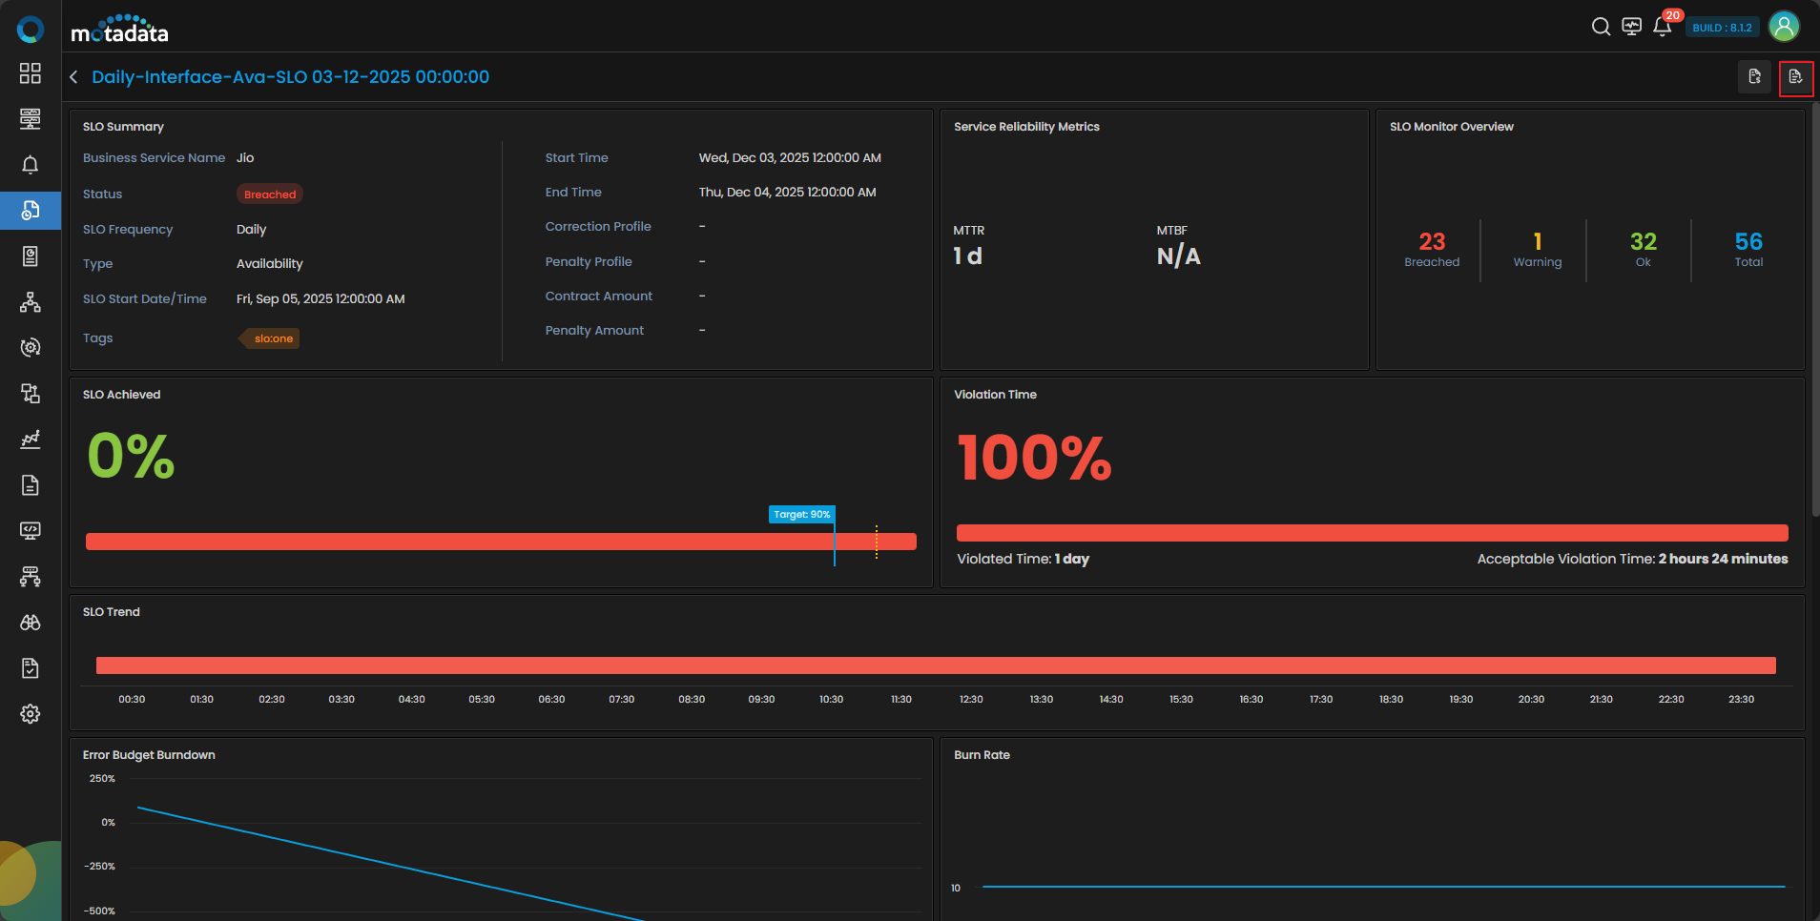Click the 32 Ok monitor count
Image resolution: width=1820 pixels, height=921 pixels.
tap(1643, 249)
